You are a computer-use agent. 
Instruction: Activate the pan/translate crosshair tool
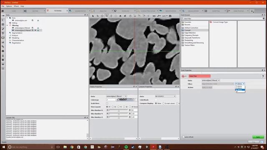point(102,16)
